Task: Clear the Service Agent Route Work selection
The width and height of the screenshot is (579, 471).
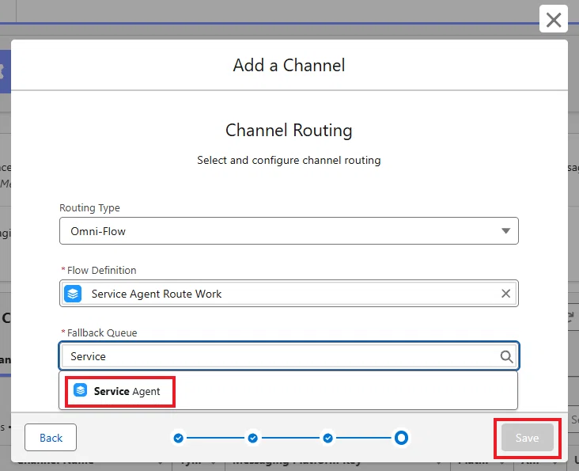Action: point(505,294)
